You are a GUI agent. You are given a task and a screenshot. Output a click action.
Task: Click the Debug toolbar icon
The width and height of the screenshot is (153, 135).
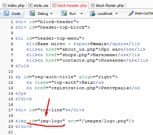33,13
